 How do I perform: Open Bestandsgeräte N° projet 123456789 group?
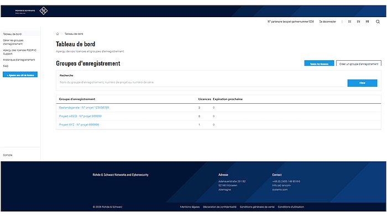[84, 108]
